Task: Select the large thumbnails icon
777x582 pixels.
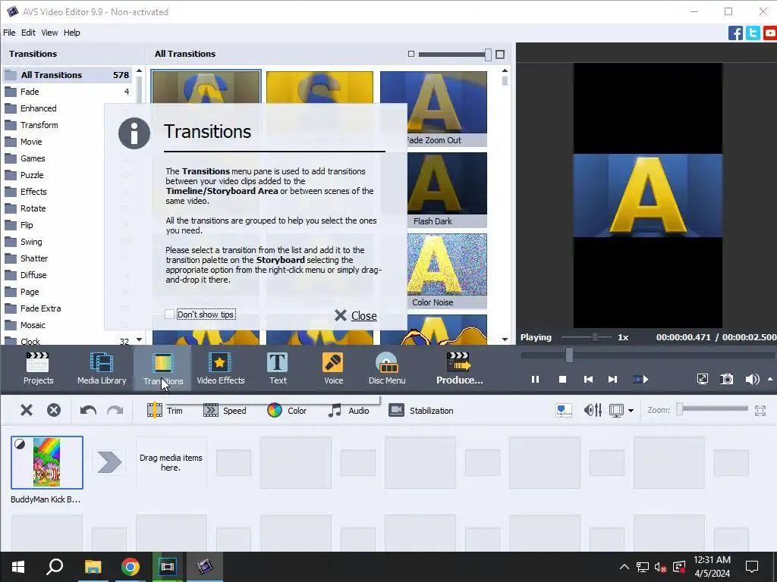Action: (500, 54)
